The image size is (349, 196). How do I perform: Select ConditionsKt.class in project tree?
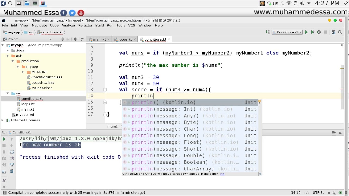pos(47,77)
